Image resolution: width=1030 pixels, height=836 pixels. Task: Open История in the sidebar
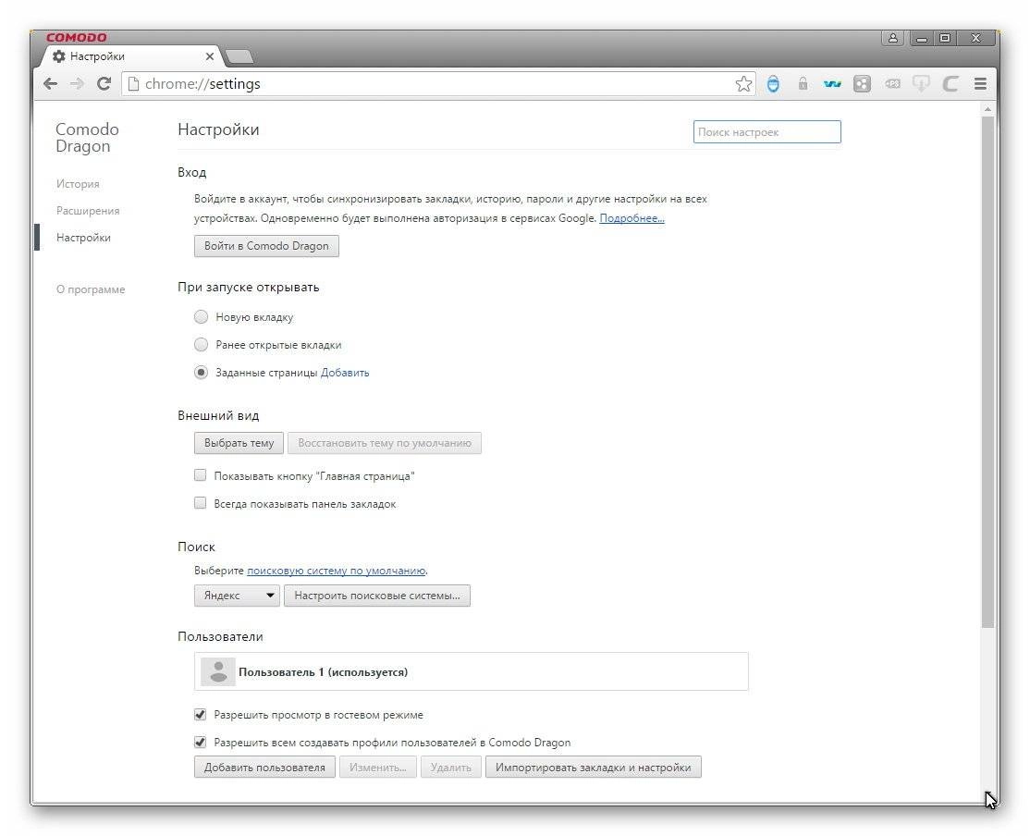(79, 184)
